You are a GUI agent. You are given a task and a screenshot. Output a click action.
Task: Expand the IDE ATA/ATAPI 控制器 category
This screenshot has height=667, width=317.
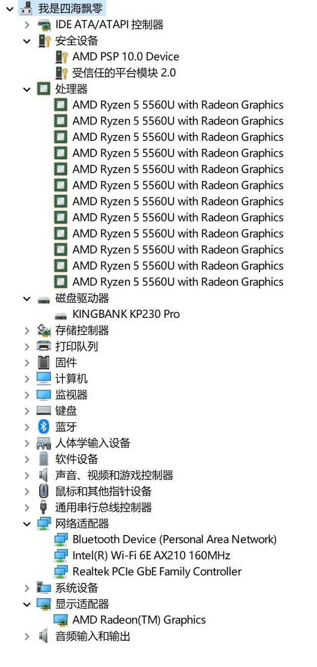[x=27, y=25]
